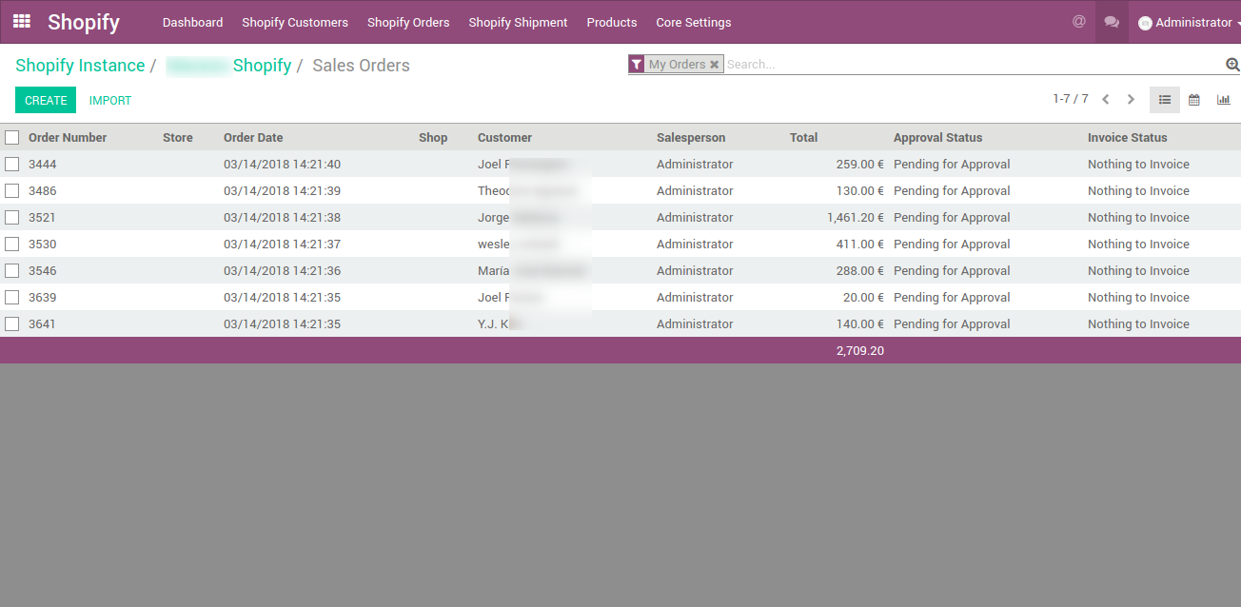Tick the checkbox for order 3530
The width and height of the screenshot is (1241, 607).
pos(11,245)
